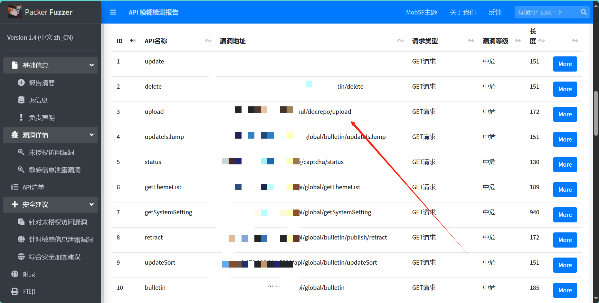Click the 打印 printer icon
This screenshot has height=303, width=599.
point(15,291)
